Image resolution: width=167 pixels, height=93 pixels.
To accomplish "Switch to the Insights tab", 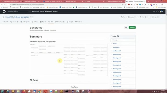I will [70, 22].
